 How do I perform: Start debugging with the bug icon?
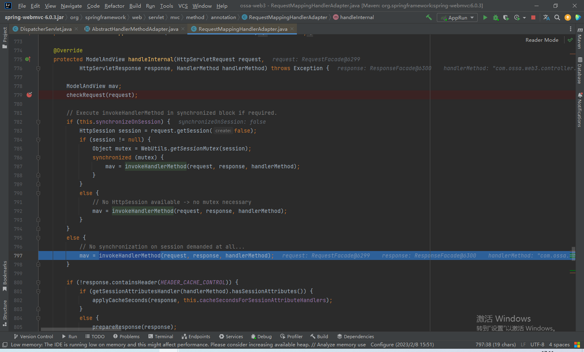point(496,17)
